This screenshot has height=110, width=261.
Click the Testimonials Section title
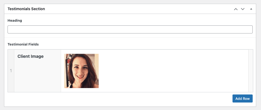coord(26,9)
